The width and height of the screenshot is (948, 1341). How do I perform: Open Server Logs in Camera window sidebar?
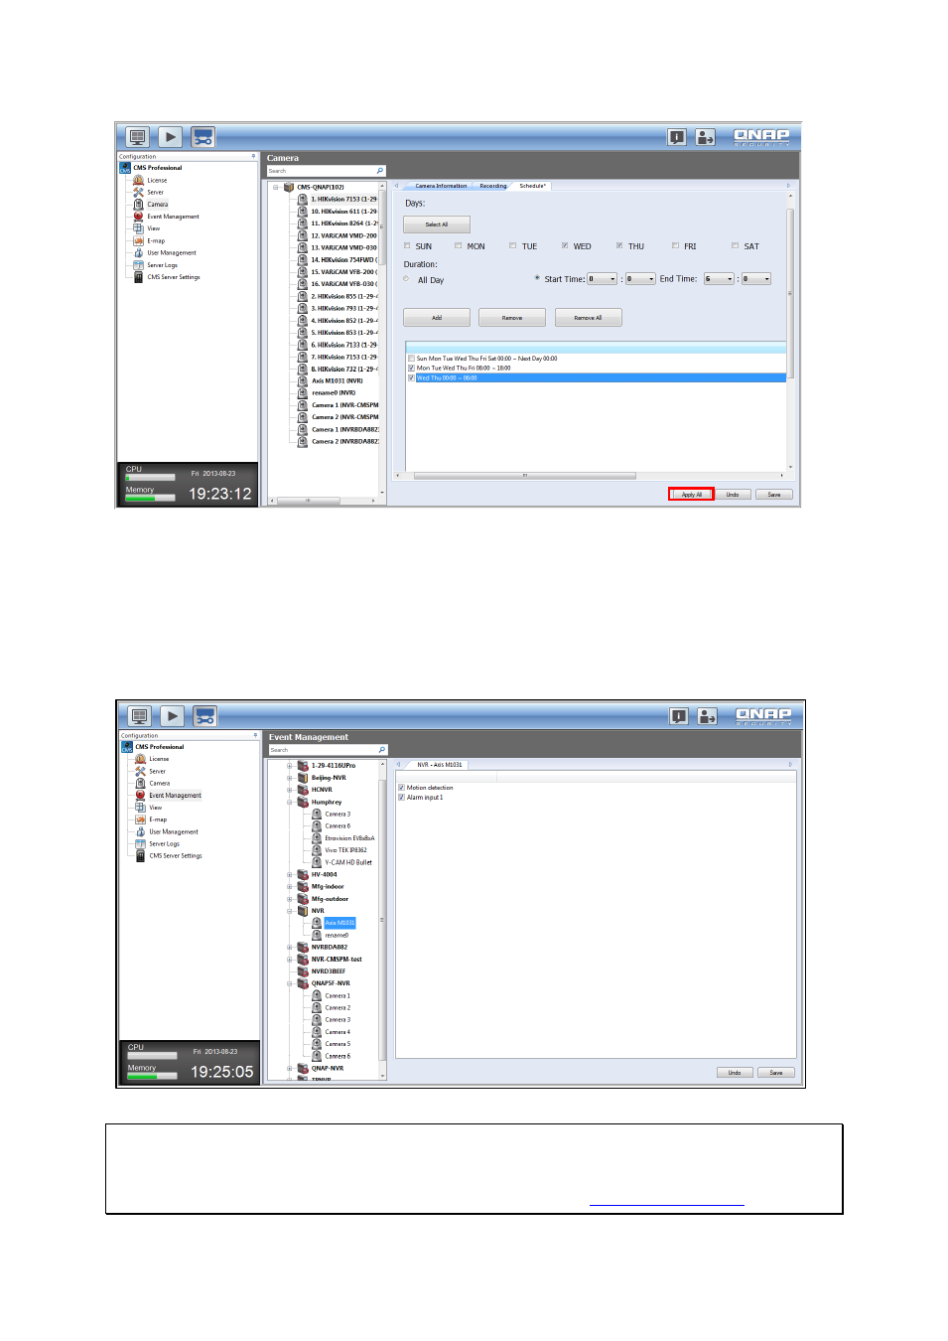[163, 265]
